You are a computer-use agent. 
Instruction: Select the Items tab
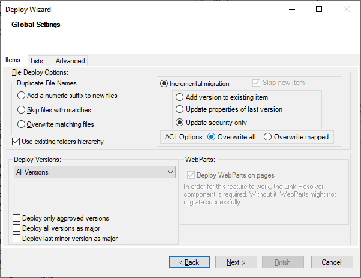pyautogui.click(x=14, y=60)
